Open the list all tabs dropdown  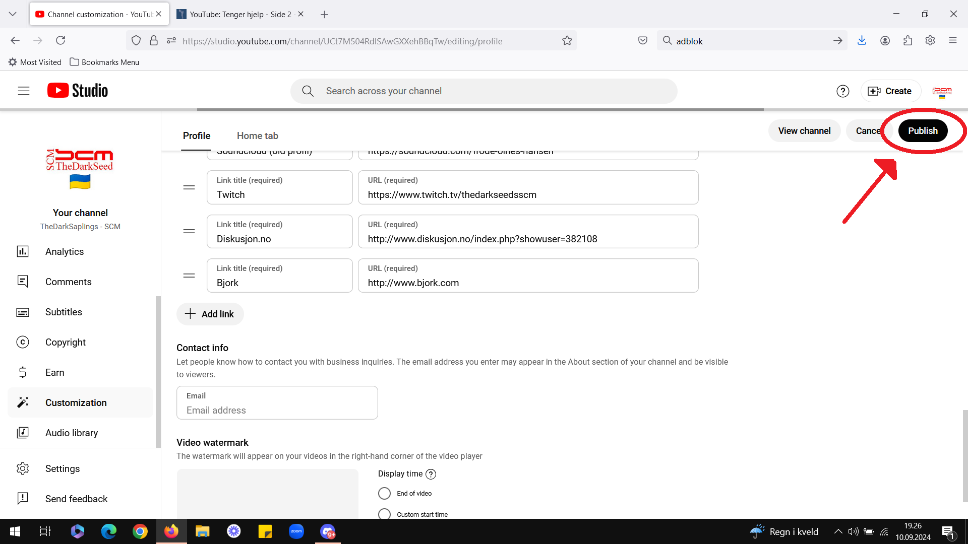[x=13, y=14]
